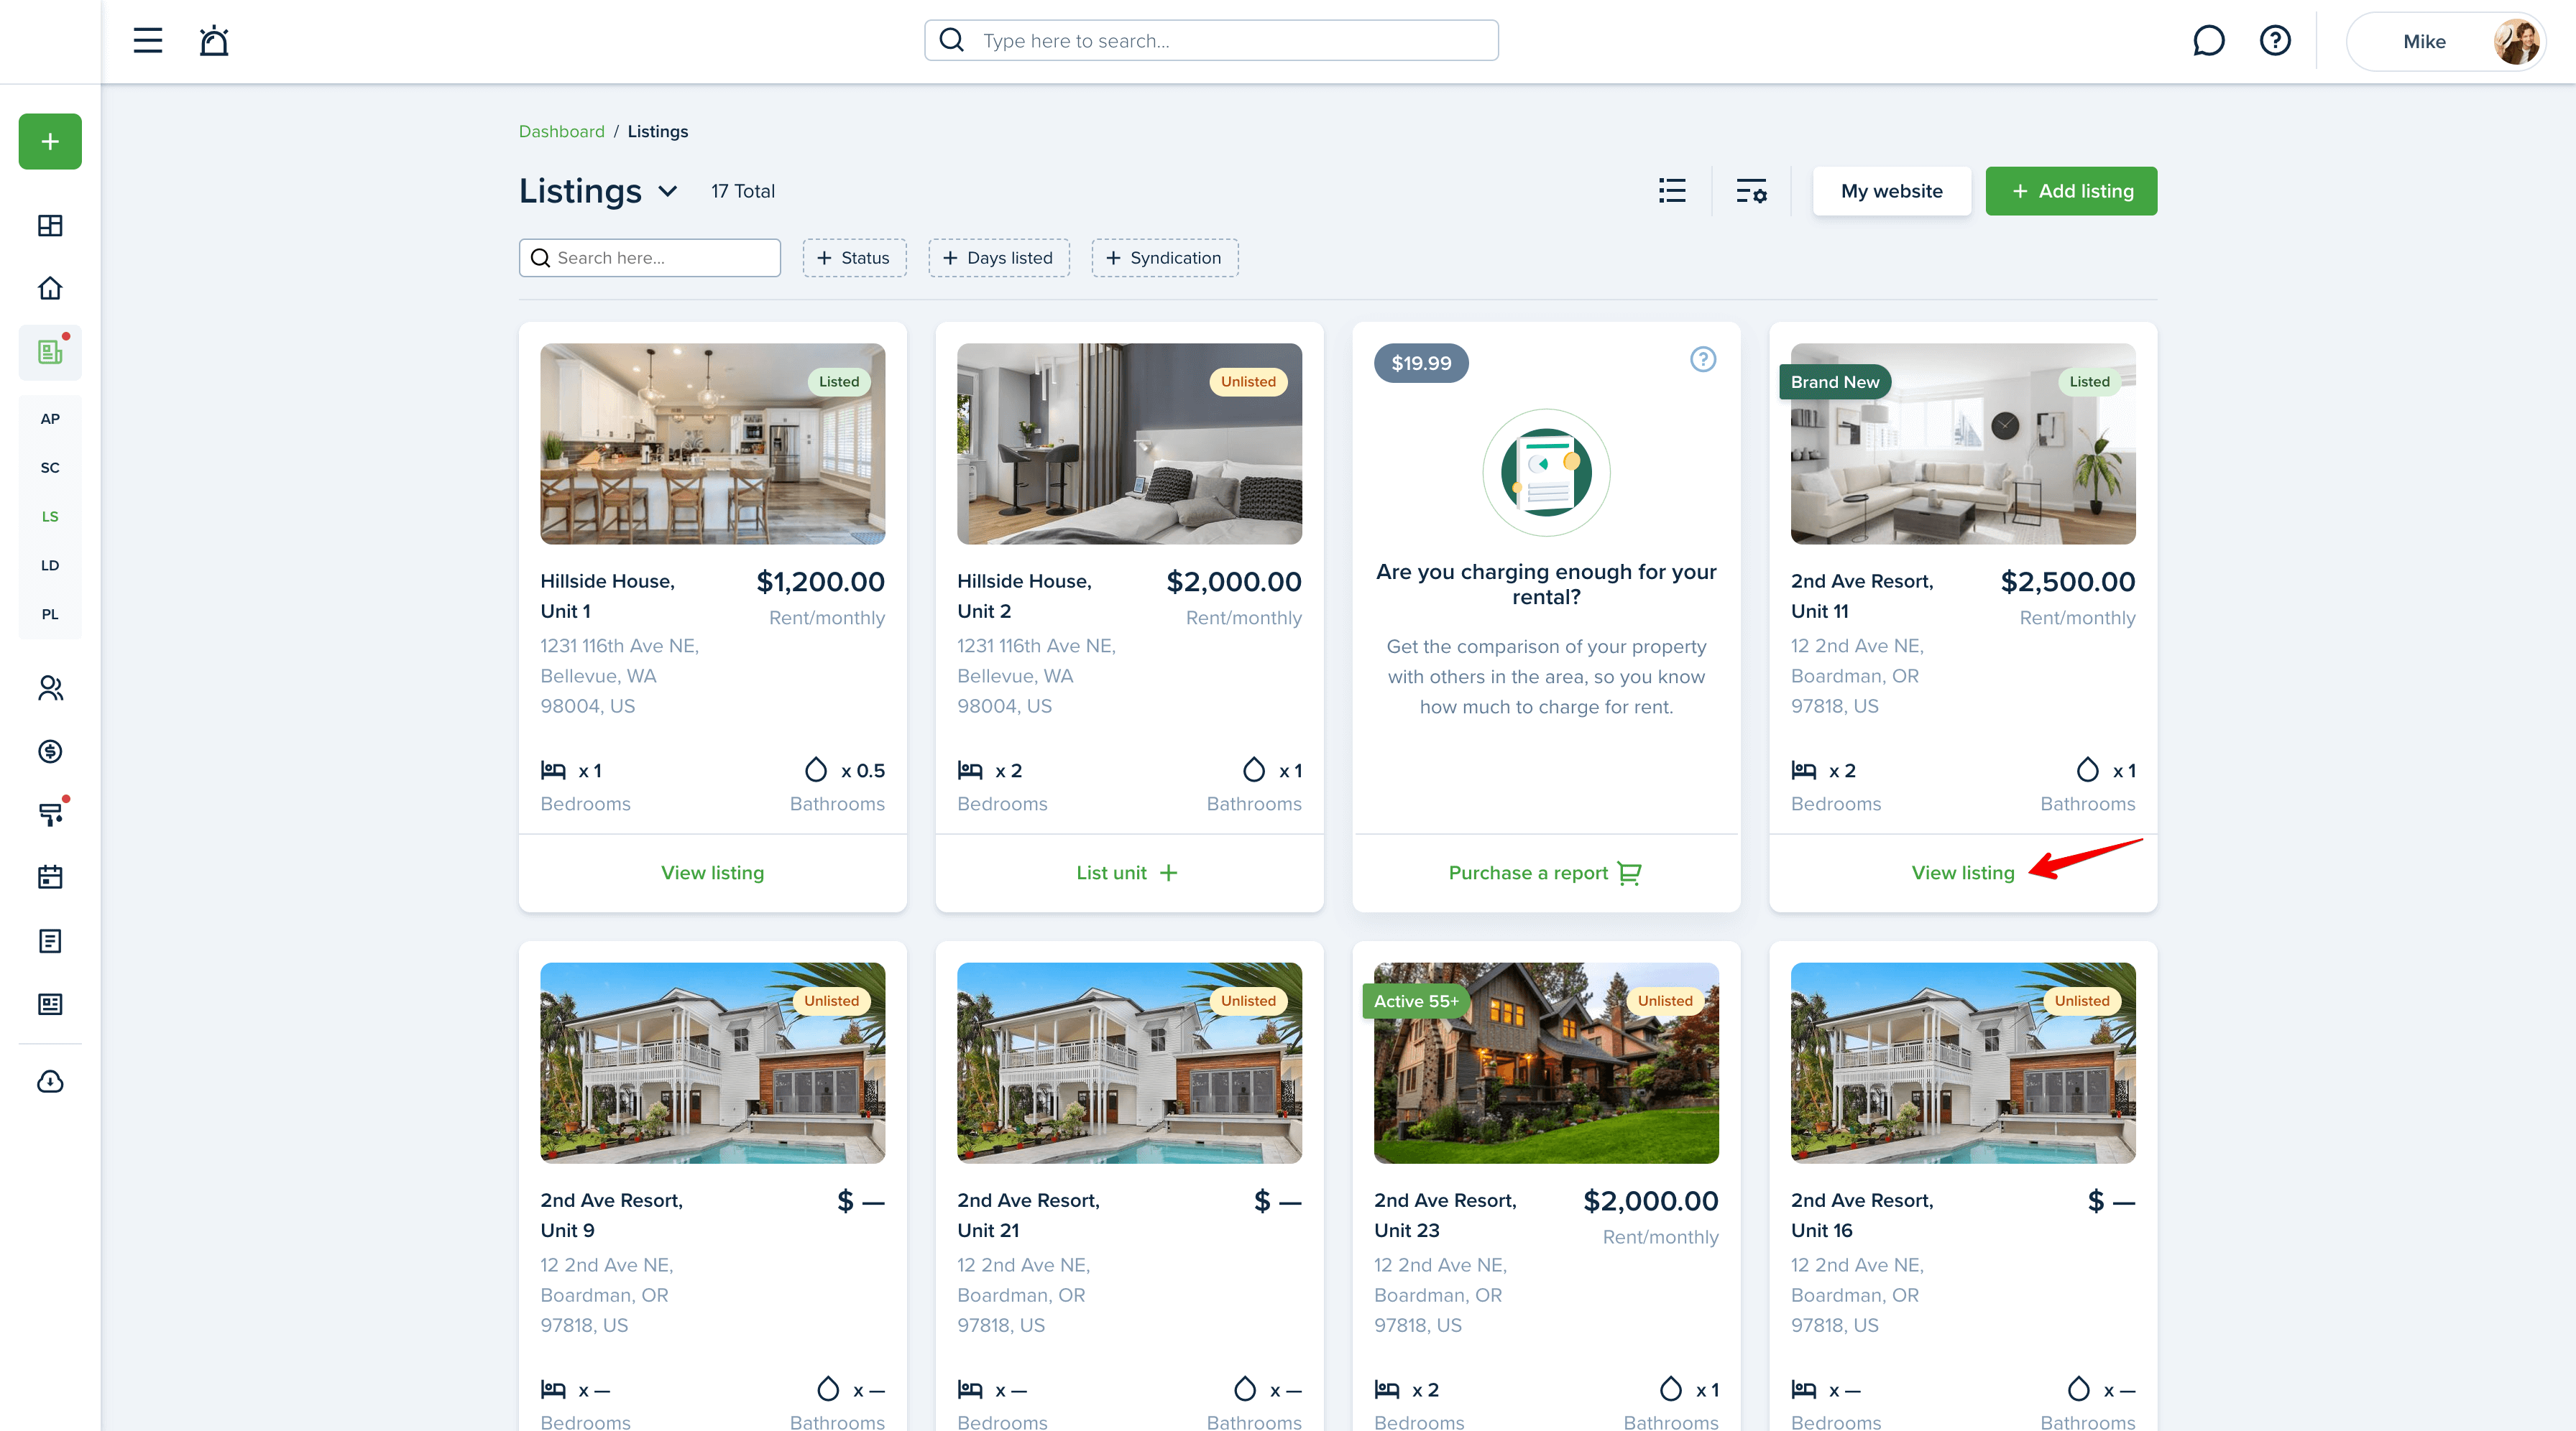
Task: Click help icon on rental report card
Action: click(x=1703, y=360)
